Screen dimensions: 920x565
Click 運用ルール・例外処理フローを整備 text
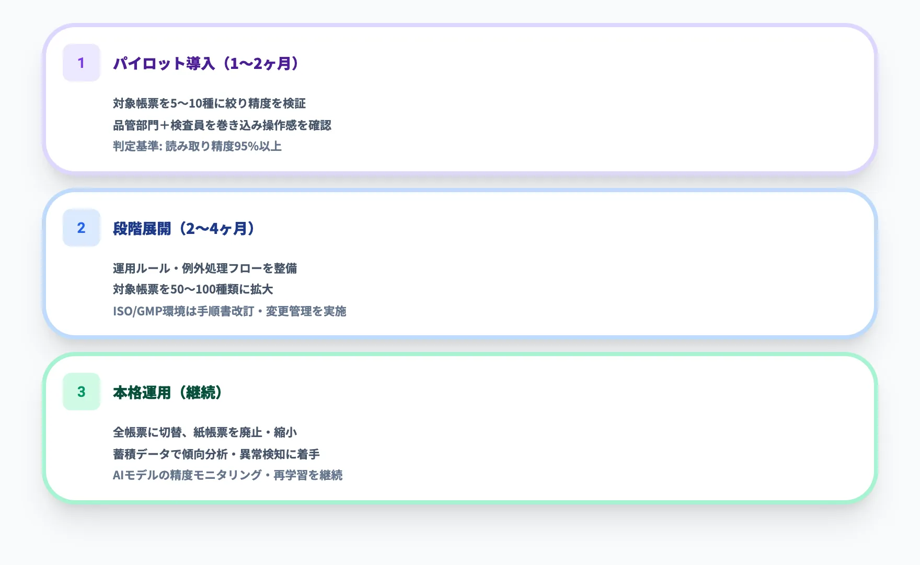(x=206, y=268)
